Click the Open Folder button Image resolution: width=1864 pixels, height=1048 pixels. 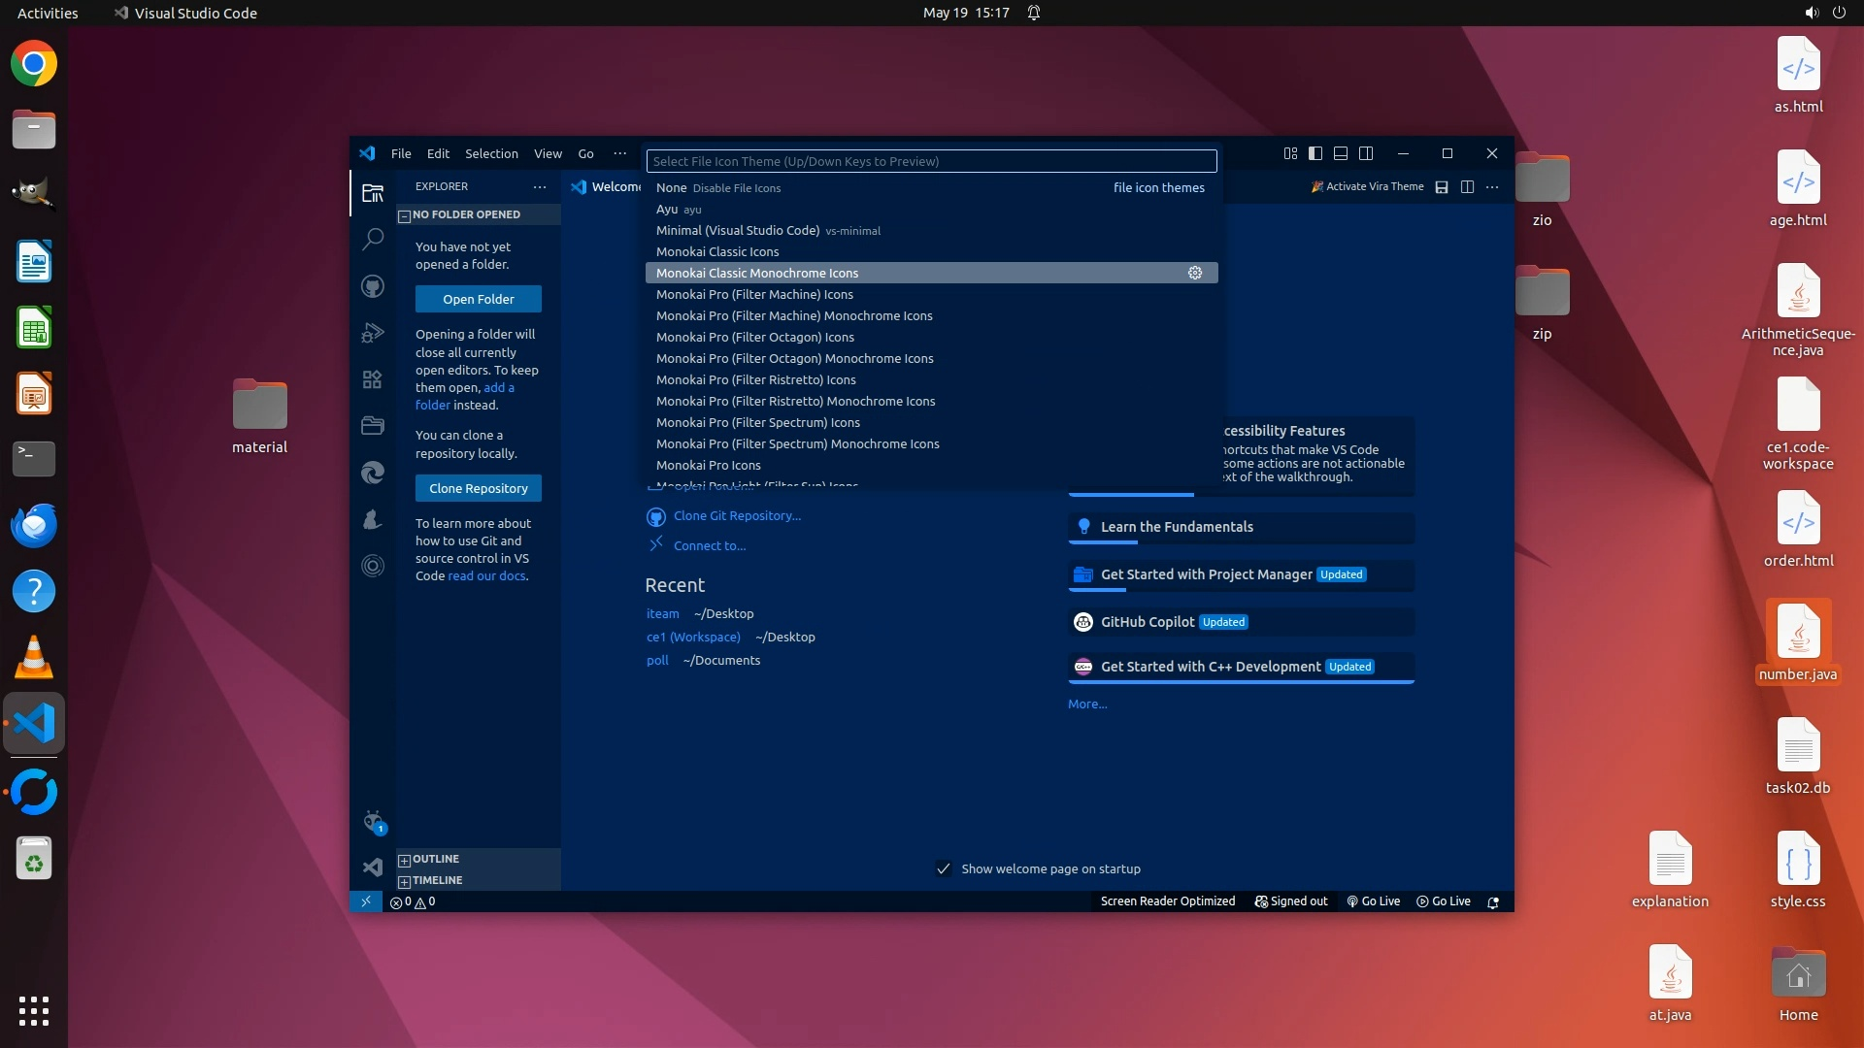pyautogui.click(x=479, y=299)
